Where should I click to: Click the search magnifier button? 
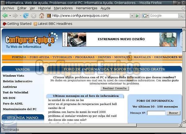181,15
